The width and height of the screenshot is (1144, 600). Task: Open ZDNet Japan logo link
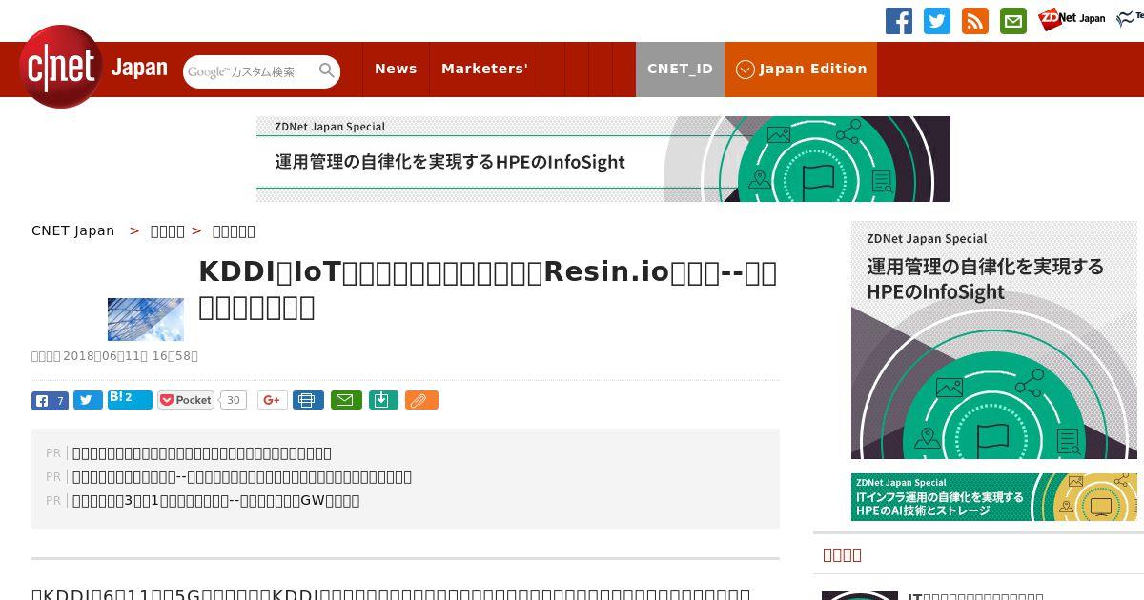click(x=1072, y=19)
